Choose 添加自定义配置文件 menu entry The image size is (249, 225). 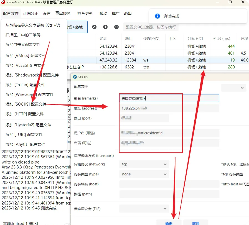pyautogui.click(x=34, y=45)
